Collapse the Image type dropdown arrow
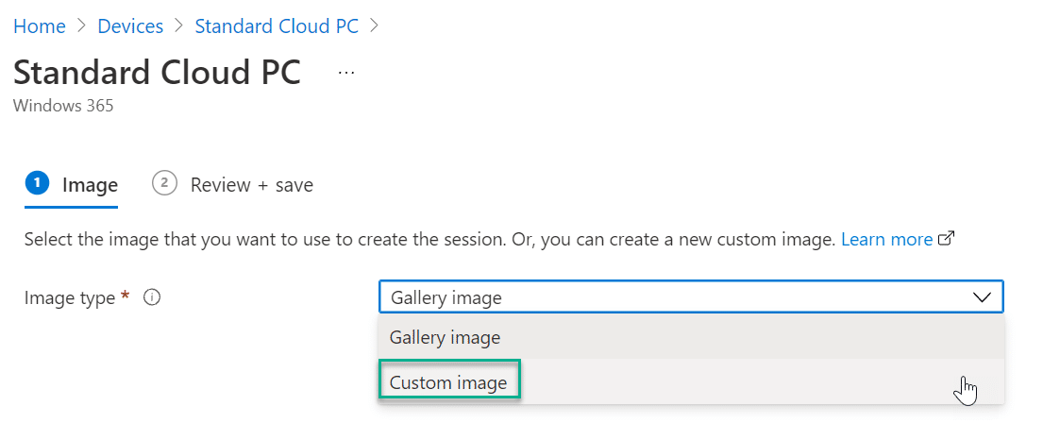 [982, 297]
